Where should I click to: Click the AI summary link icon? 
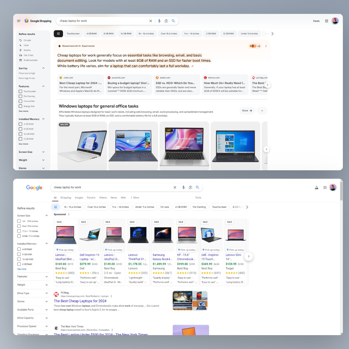tap(193, 66)
